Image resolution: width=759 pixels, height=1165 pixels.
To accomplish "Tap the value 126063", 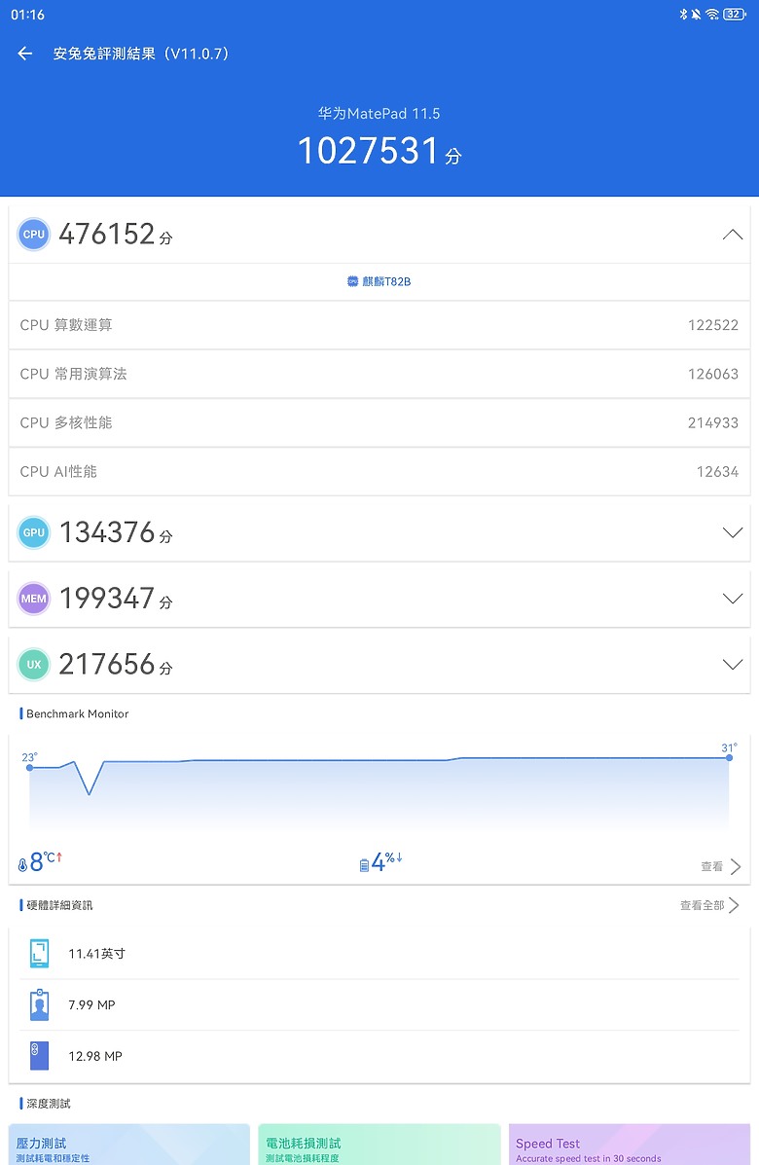I will [713, 374].
